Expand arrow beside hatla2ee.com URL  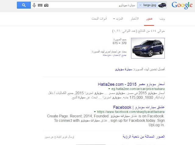coord(109,89)
